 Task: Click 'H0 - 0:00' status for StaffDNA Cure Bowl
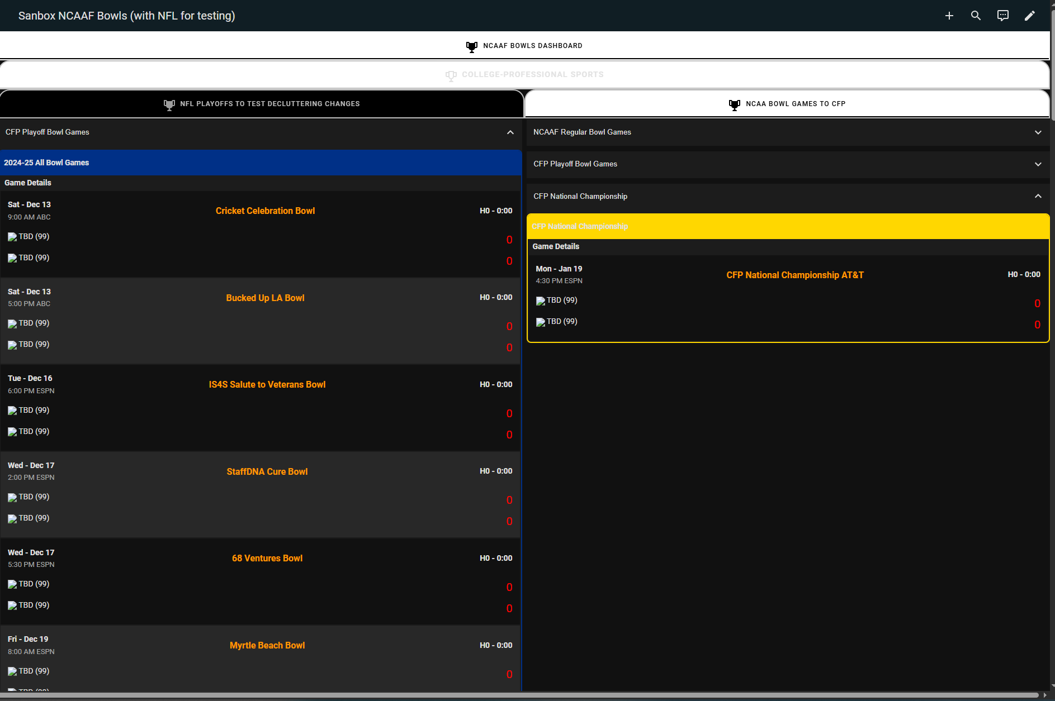pyautogui.click(x=496, y=471)
